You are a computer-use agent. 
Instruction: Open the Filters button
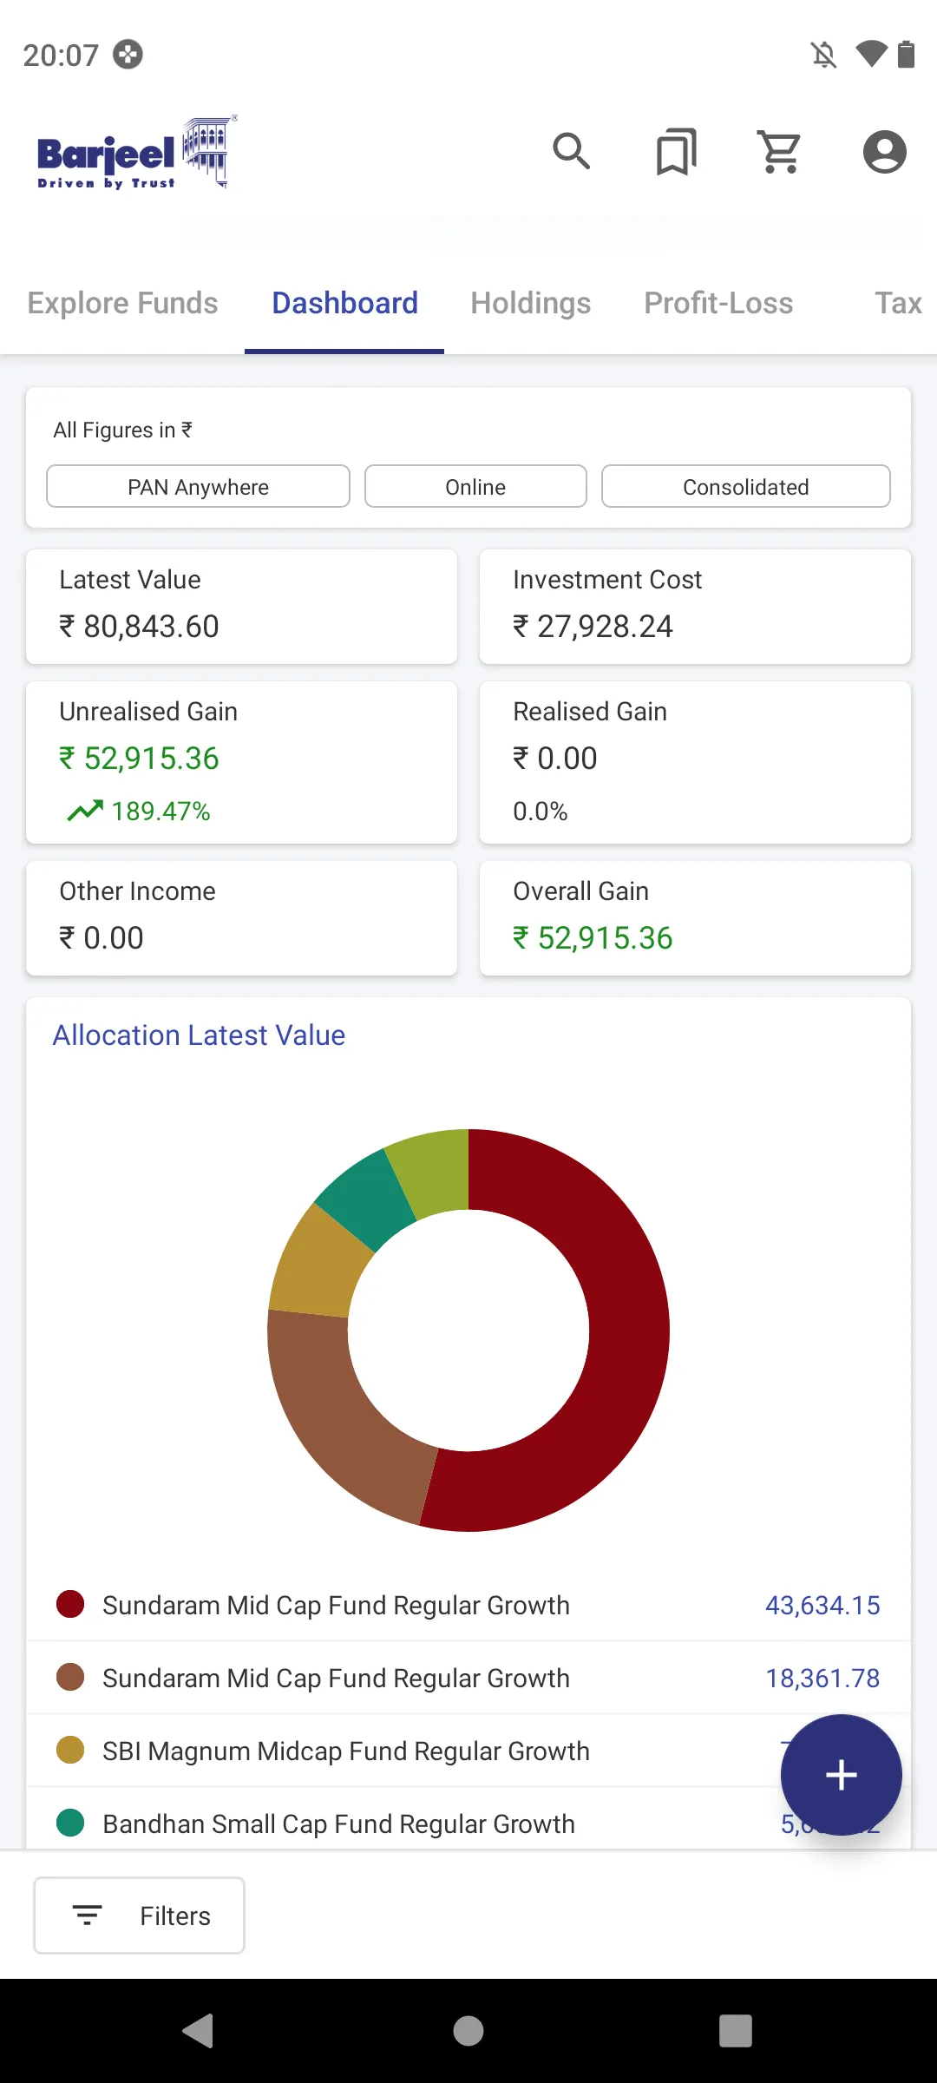pos(139,1915)
